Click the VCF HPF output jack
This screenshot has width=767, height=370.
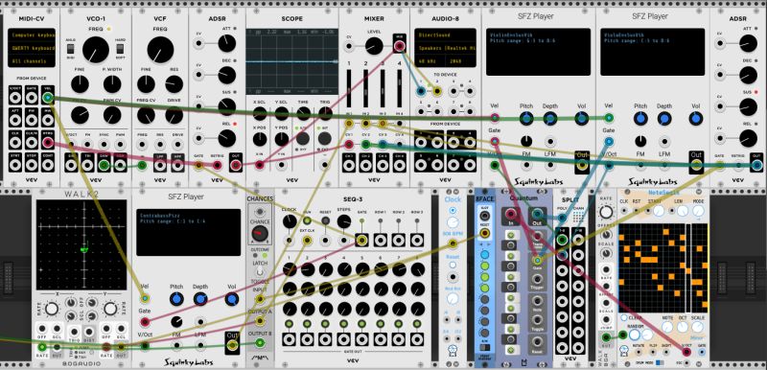point(177,165)
